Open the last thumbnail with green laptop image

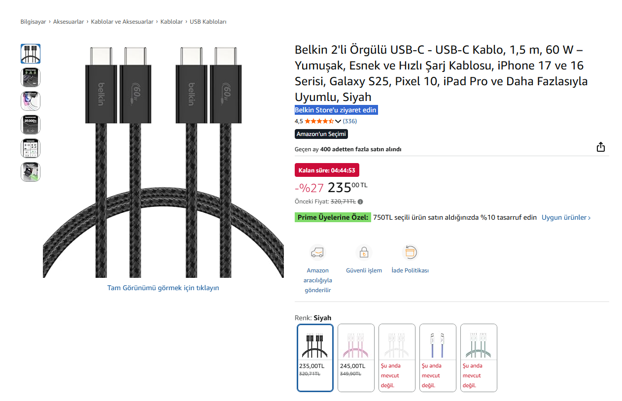[31, 172]
